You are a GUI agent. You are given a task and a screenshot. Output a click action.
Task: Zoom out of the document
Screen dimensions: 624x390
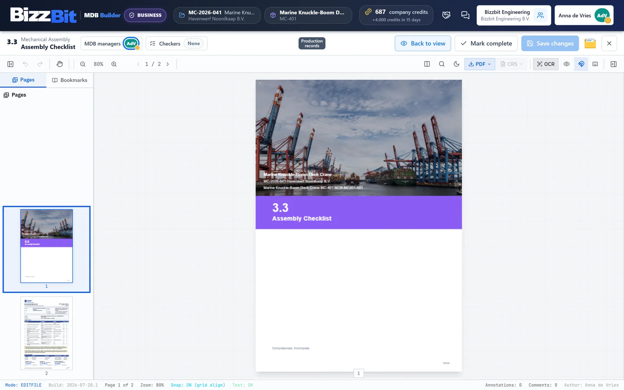click(83, 64)
